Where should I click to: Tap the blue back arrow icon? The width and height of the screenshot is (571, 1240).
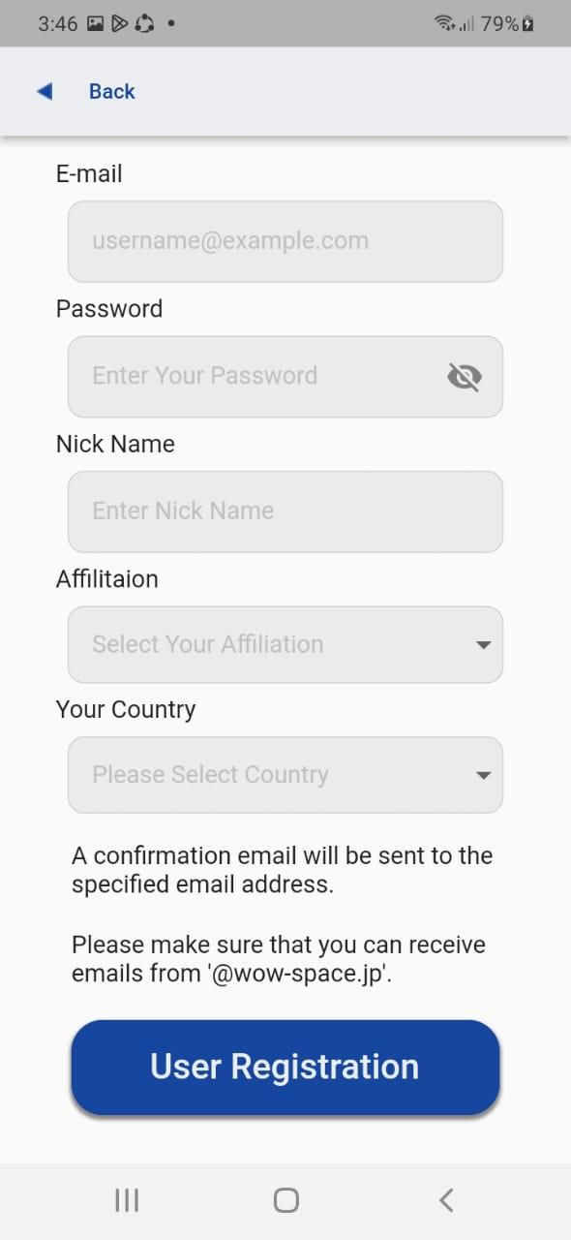coord(44,91)
